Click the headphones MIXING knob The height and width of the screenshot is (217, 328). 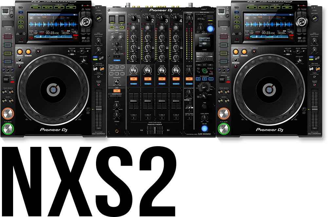tap(117, 105)
